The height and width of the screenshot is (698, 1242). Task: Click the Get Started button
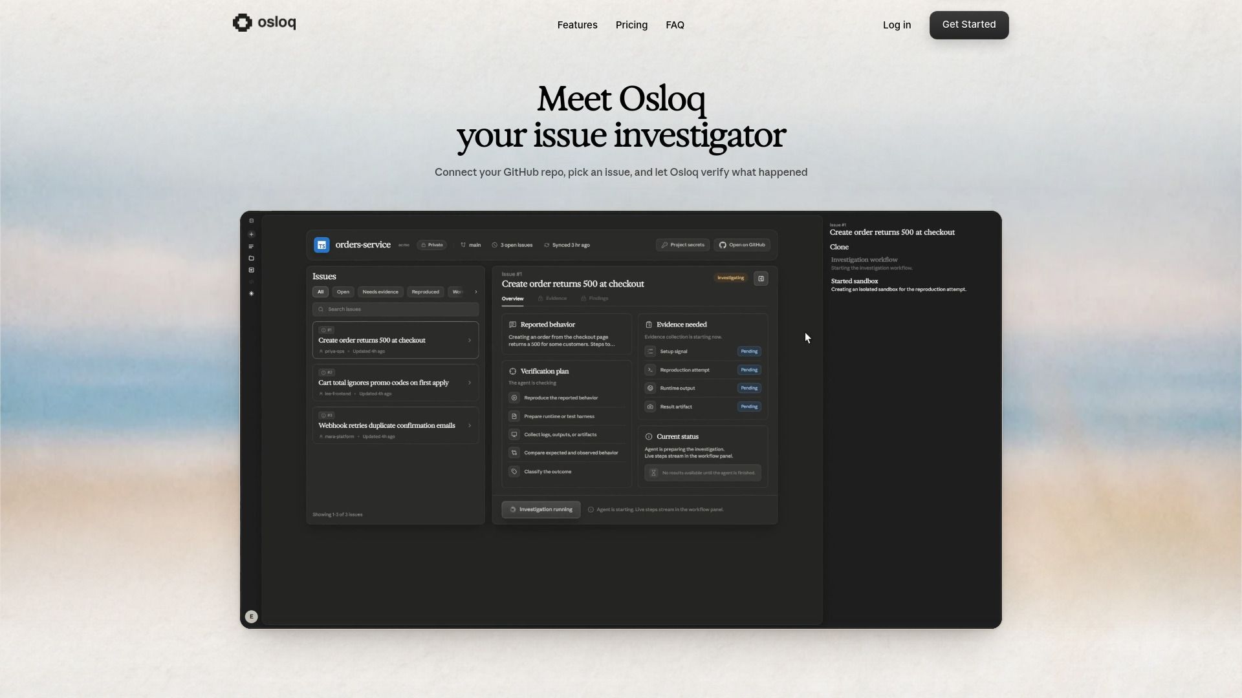[969, 25]
